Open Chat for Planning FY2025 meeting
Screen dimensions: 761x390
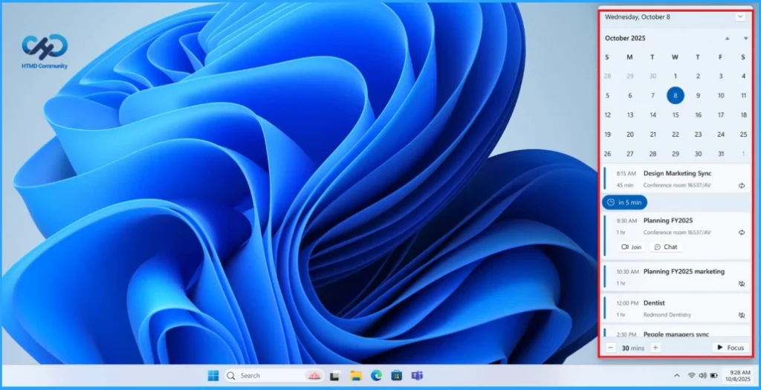pos(666,247)
